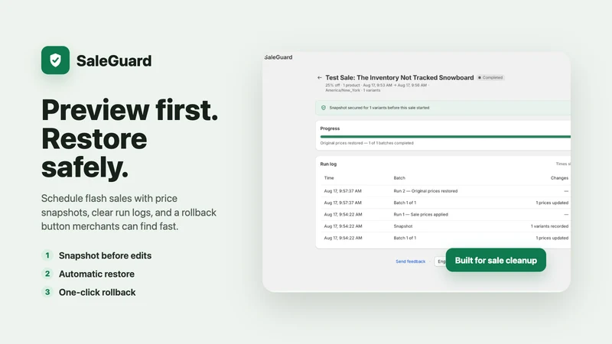This screenshot has height=344, width=612.
Task: Select 'Run 2 — Original prices restored' entry
Action: pos(425,191)
